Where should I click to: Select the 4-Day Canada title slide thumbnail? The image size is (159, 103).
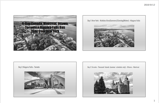pos(45,33)
